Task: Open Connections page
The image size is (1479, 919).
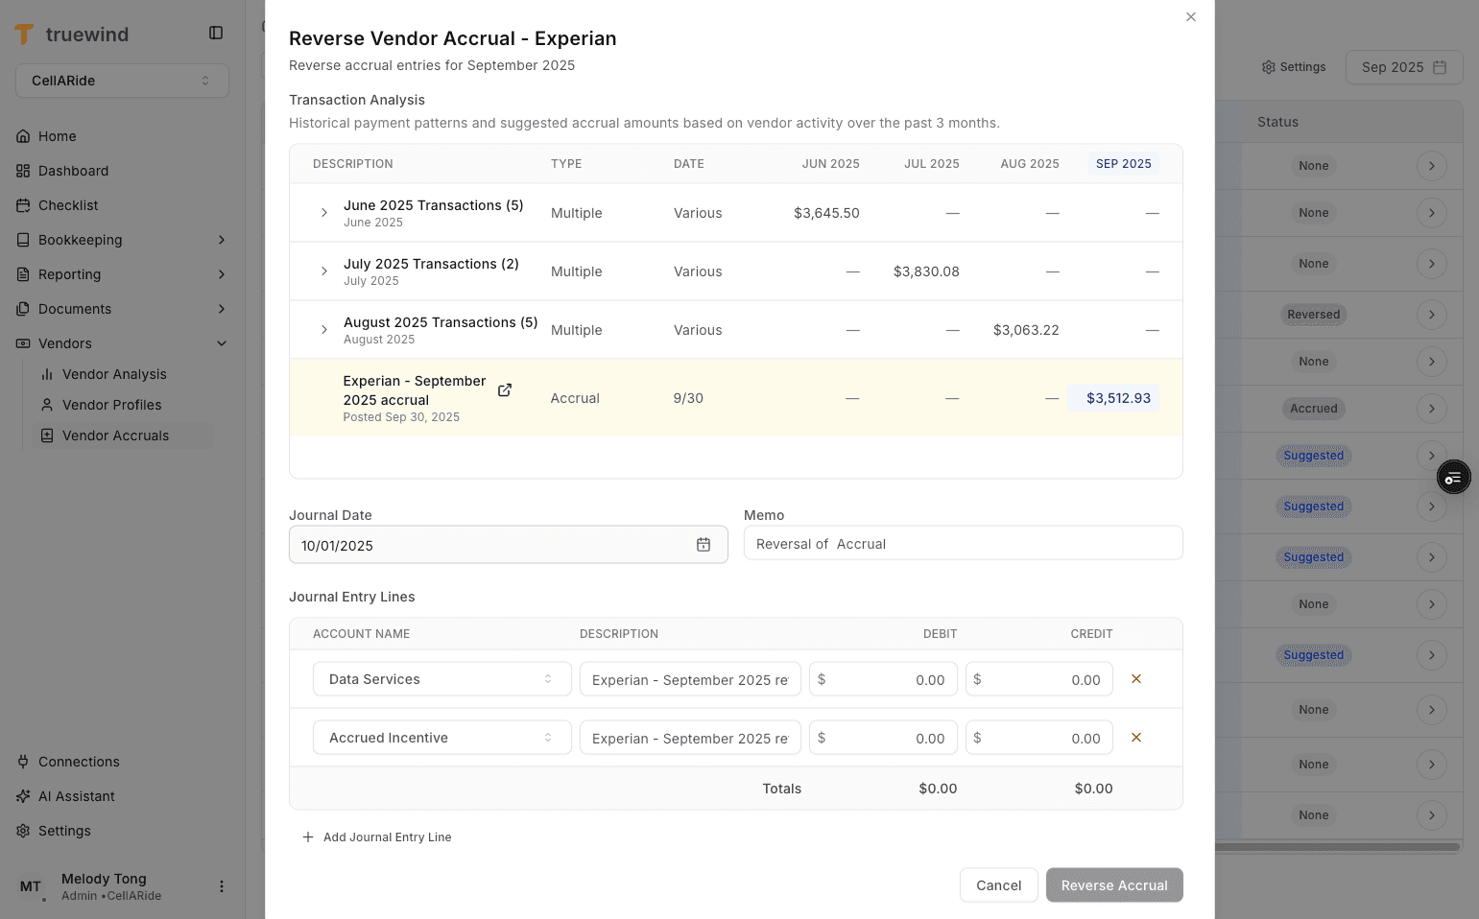Action: [x=79, y=762]
